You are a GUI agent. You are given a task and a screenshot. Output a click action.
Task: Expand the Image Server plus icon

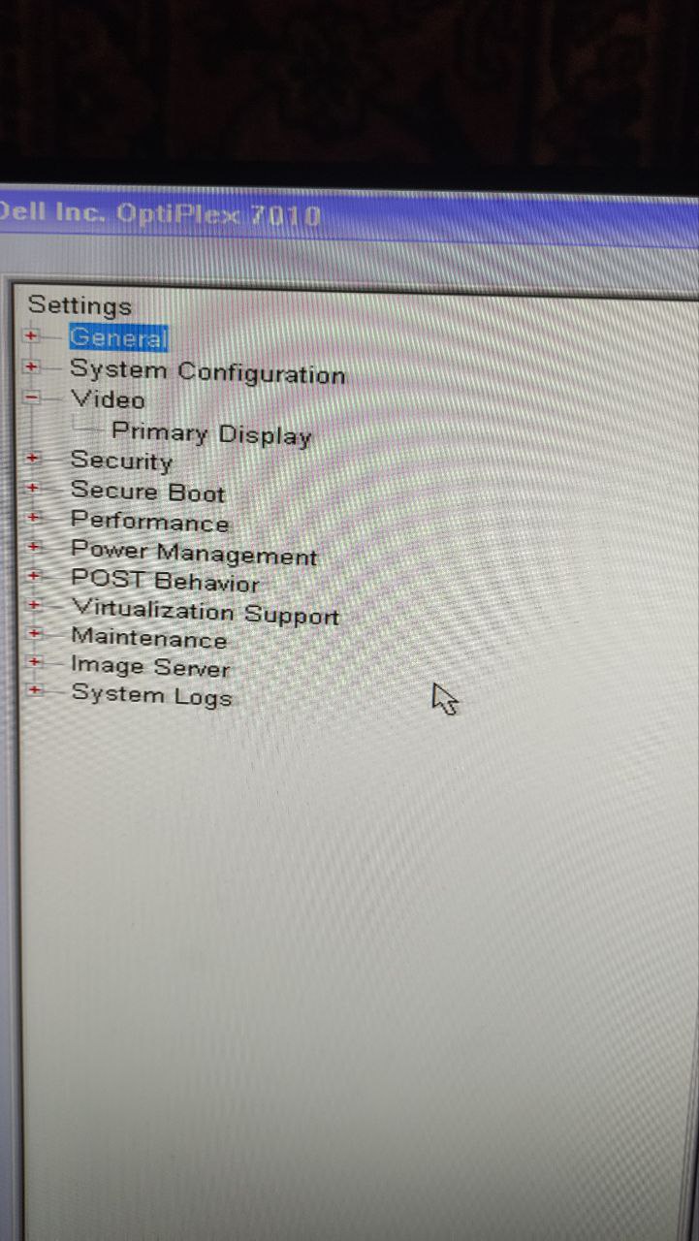pyautogui.click(x=35, y=662)
